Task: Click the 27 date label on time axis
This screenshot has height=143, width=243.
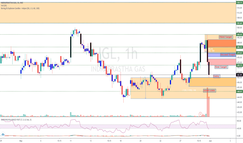Action: click(180, 141)
